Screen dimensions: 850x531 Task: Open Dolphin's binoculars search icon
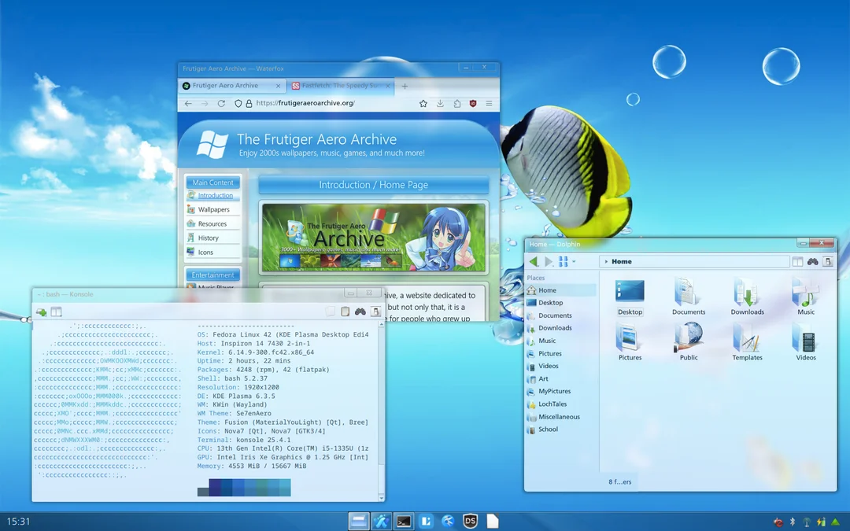coord(813,262)
